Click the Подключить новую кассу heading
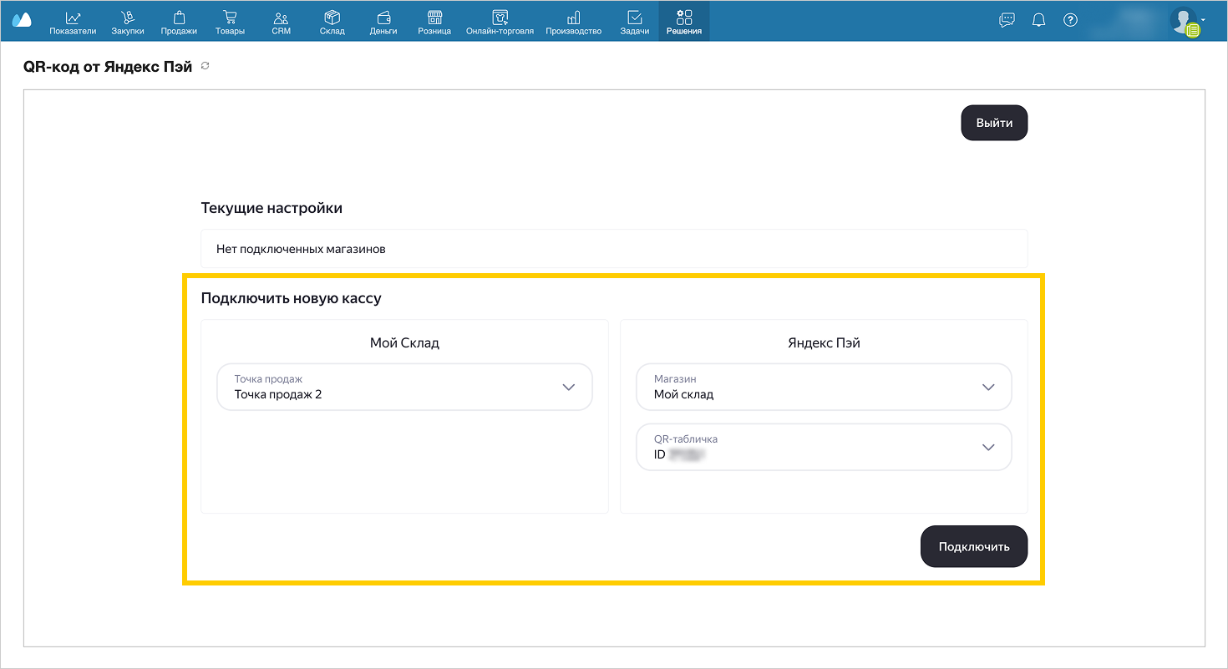 tap(292, 298)
